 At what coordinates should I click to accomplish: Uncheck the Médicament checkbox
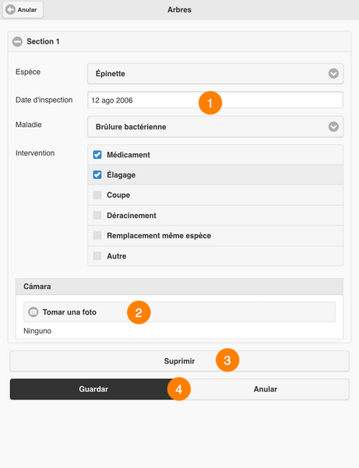(x=97, y=155)
